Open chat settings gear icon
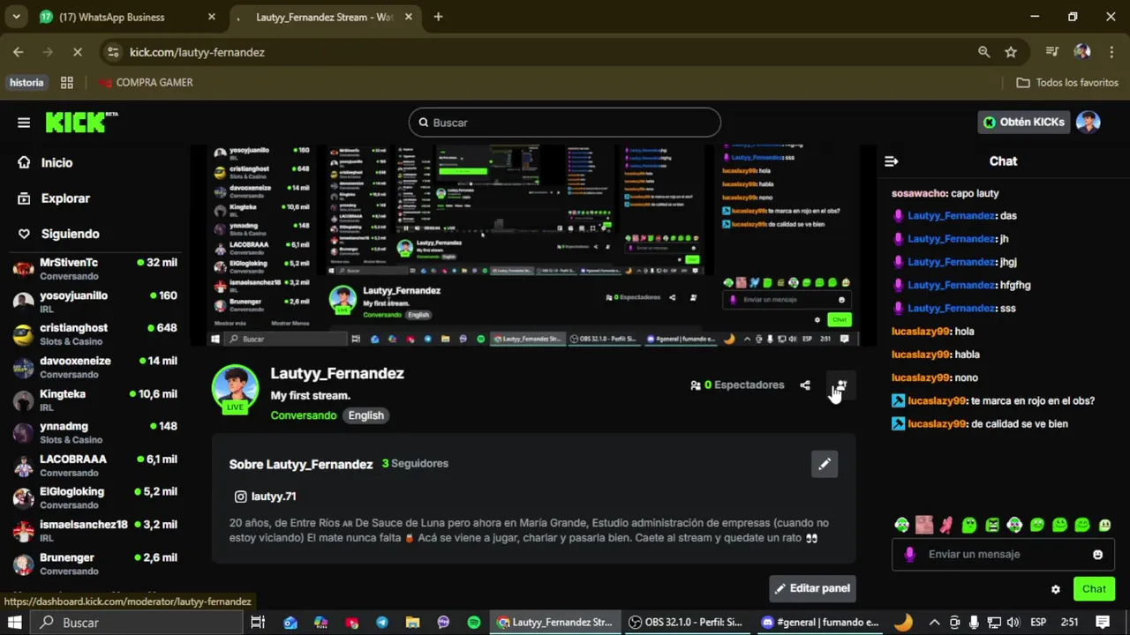The image size is (1130, 635). (x=1056, y=589)
